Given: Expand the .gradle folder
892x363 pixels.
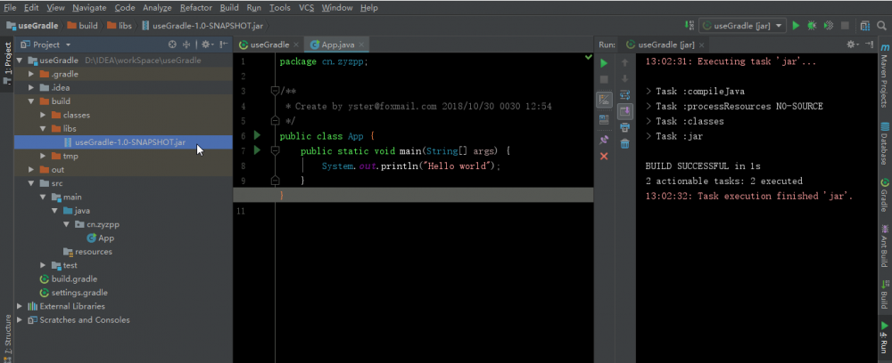Looking at the screenshot, I should [32, 74].
